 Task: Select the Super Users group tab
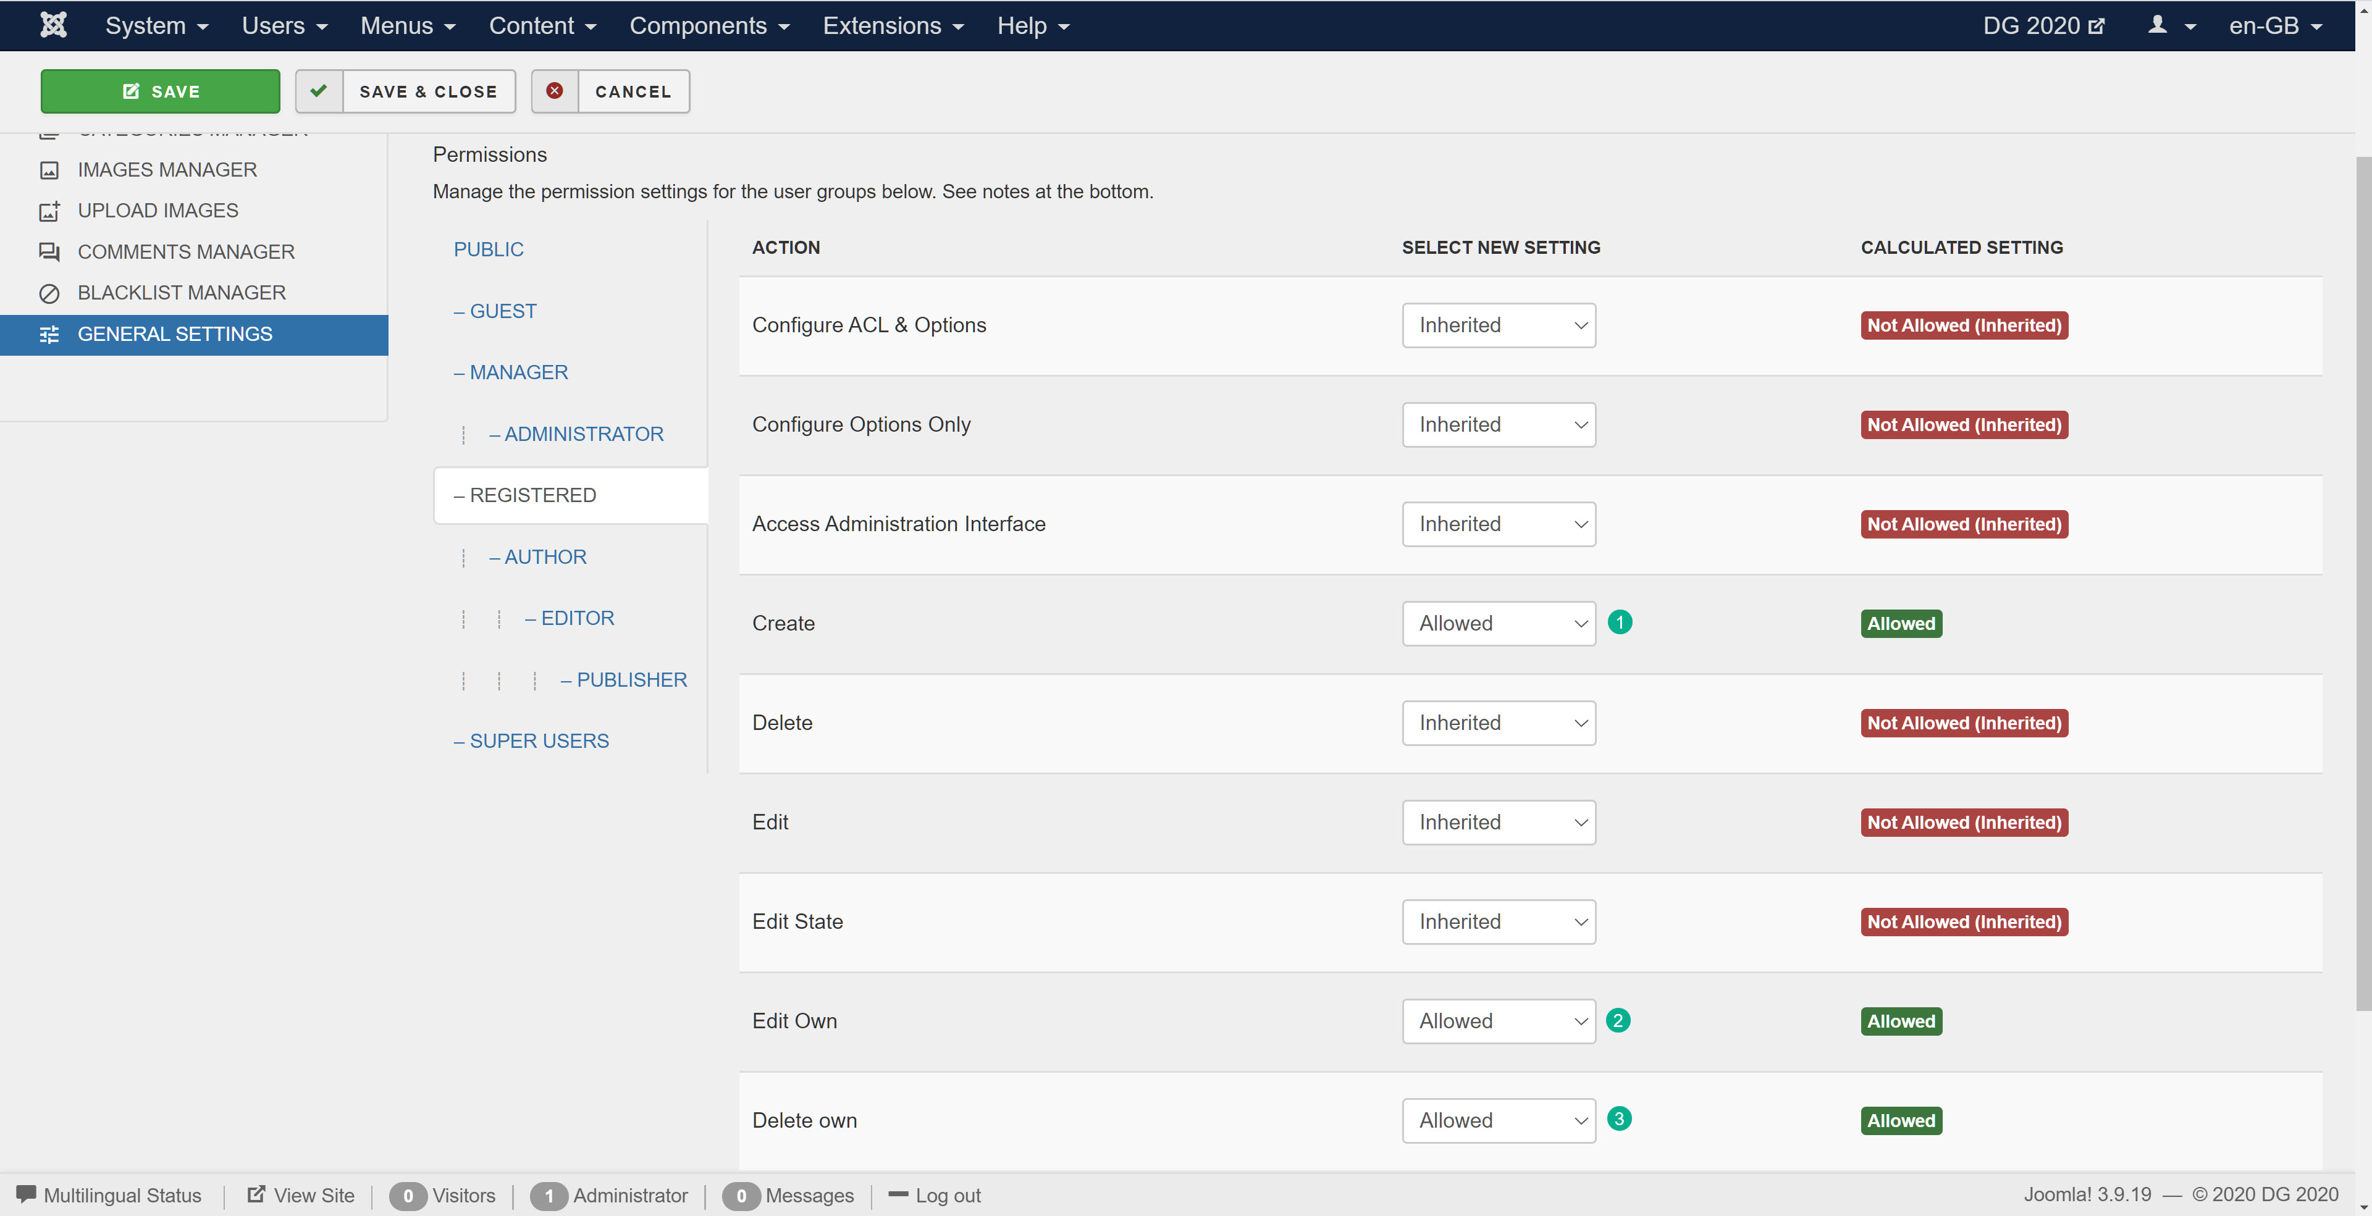pyautogui.click(x=531, y=741)
